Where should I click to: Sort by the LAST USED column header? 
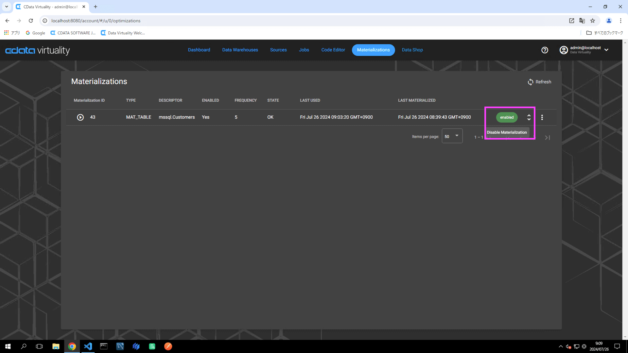(x=310, y=100)
